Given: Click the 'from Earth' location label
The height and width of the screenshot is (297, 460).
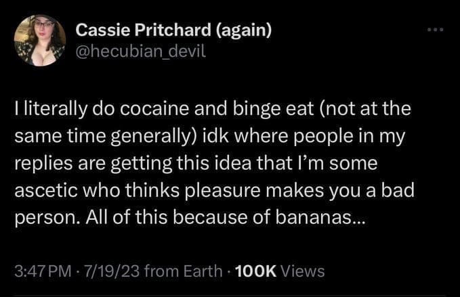Looking at the screenshot, I should click(182, 271).
